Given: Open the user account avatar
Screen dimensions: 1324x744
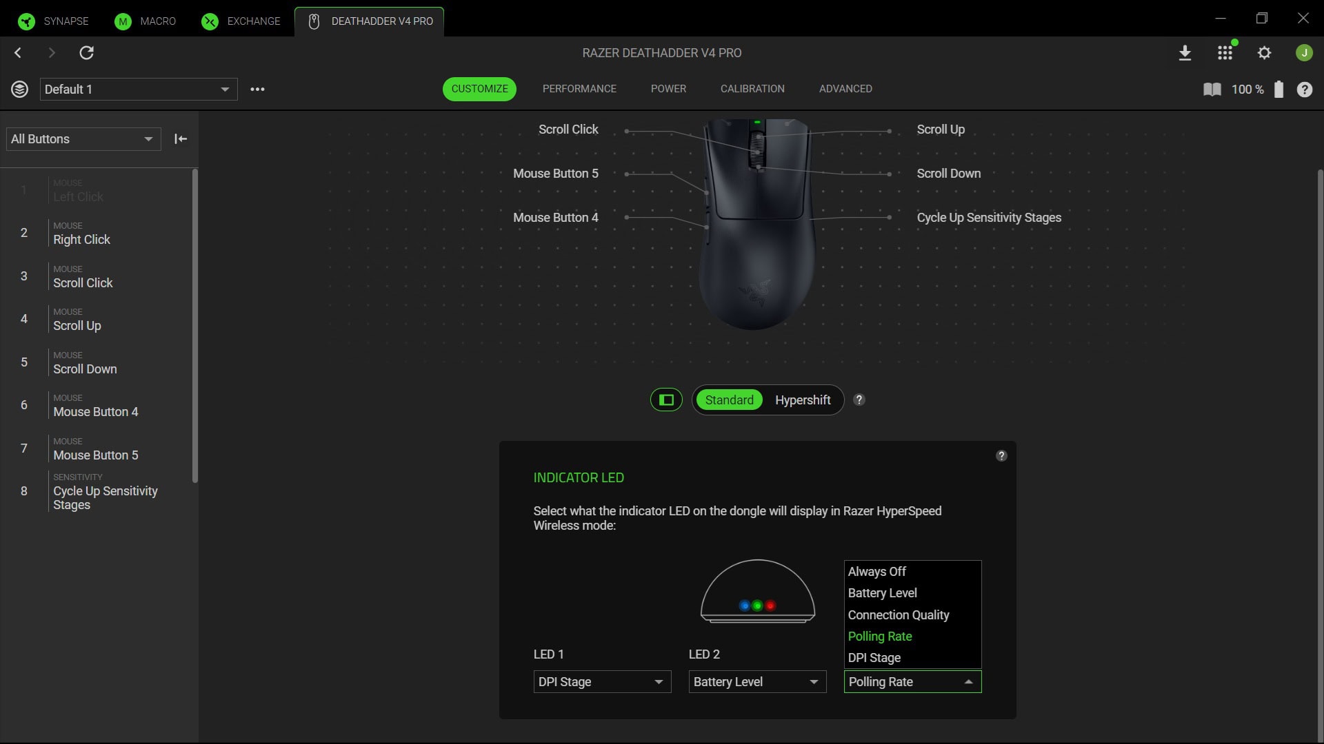Looking at the screenshot, I should [x=1304, y=53].
